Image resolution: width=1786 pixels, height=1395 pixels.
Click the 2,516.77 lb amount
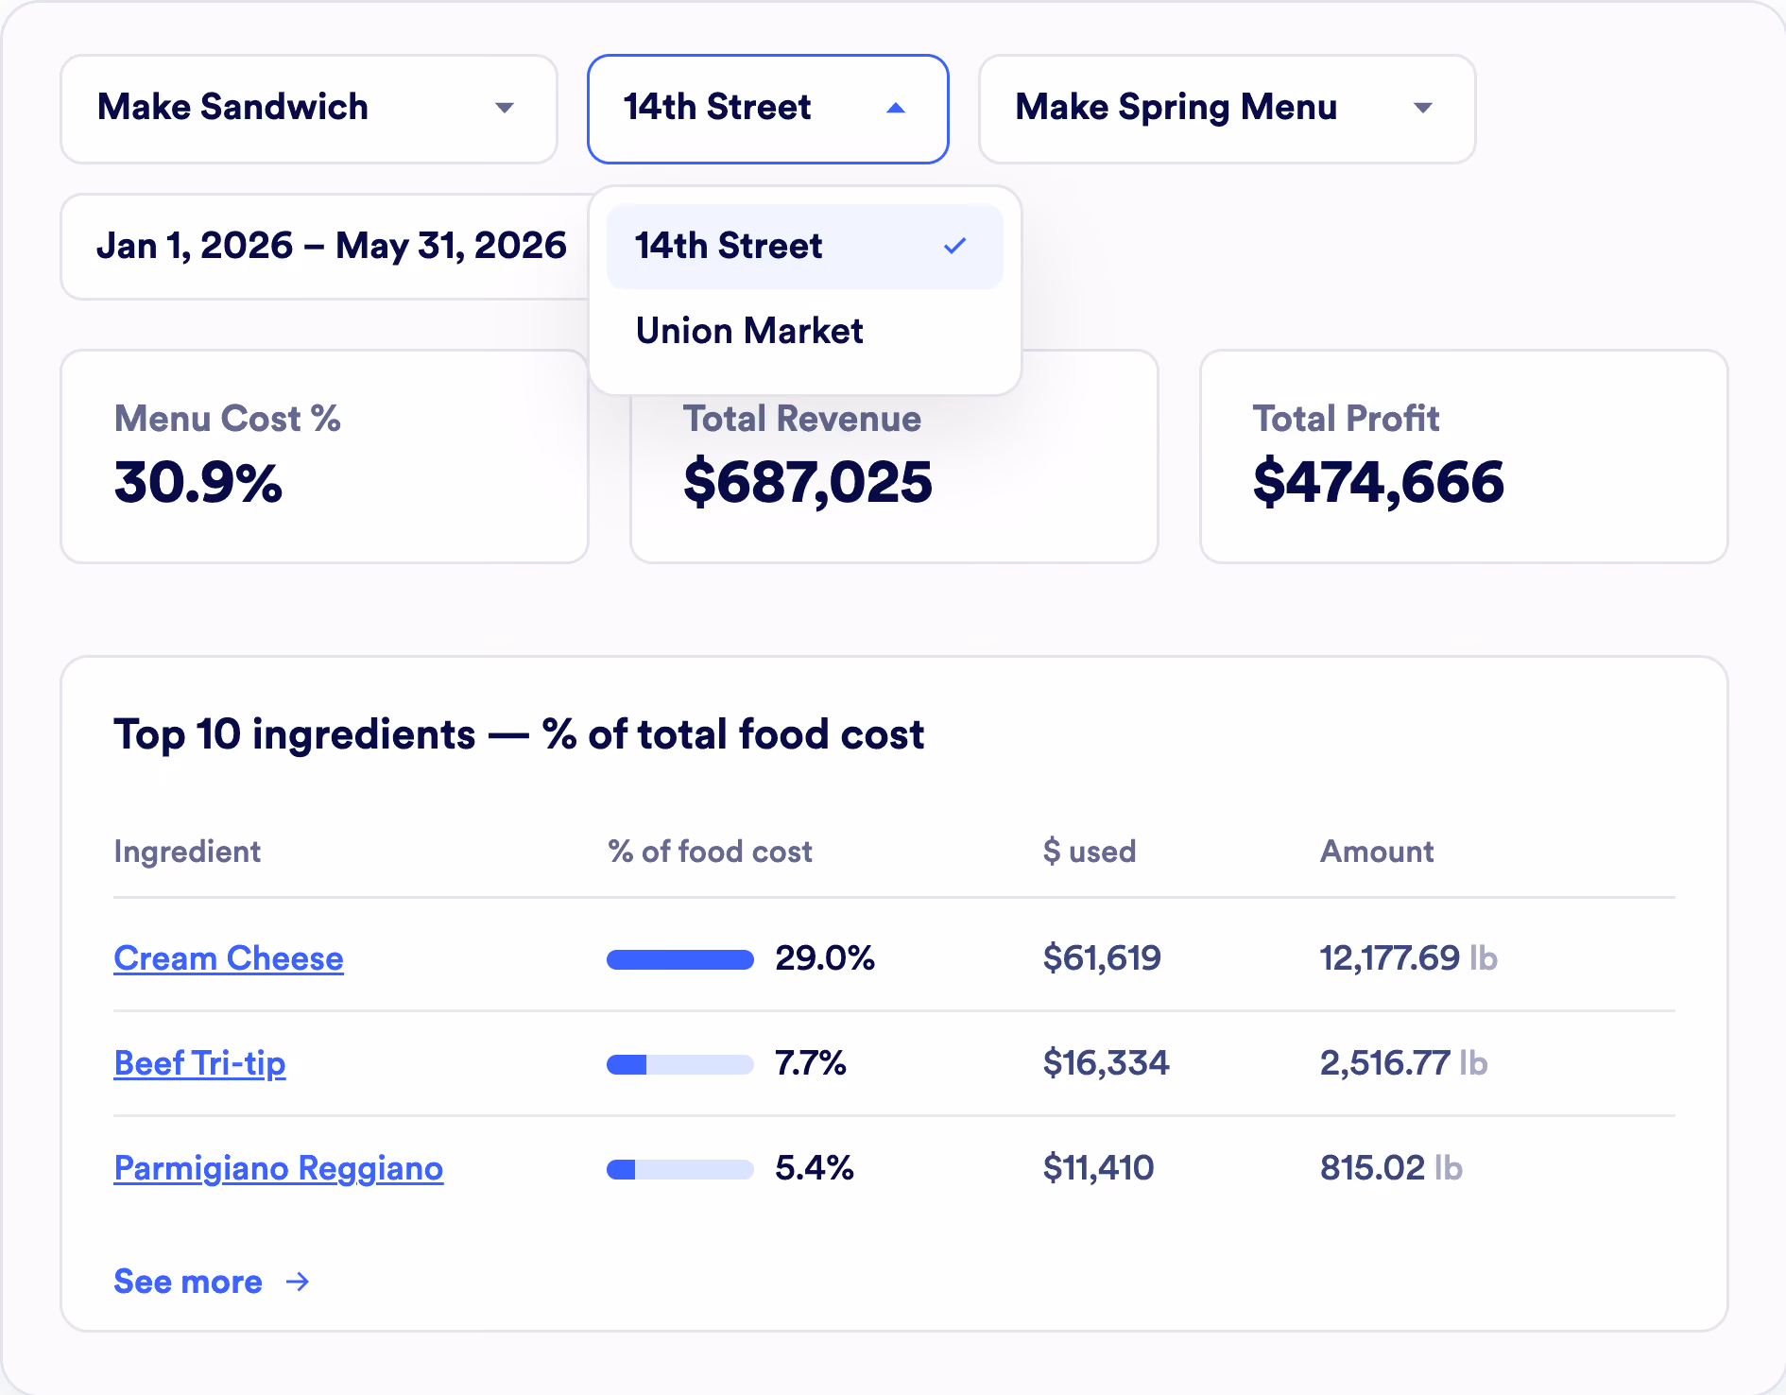(1404, 1063)
